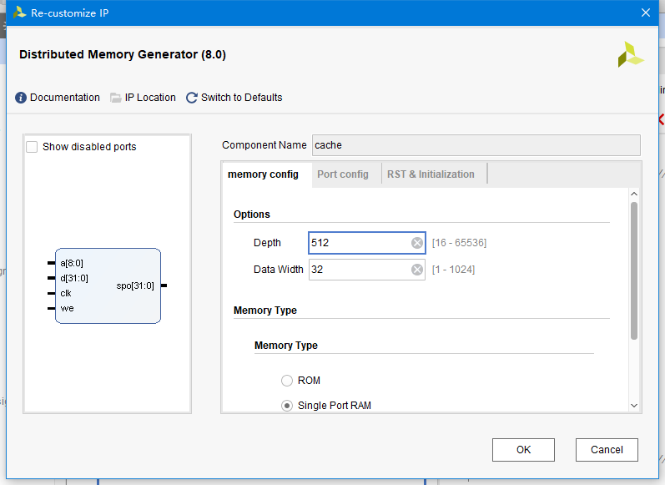The height and width of the screenshot is (485, 665).
Task: Click the Xilinx logo in the dialog header
Action: point(631,55)
